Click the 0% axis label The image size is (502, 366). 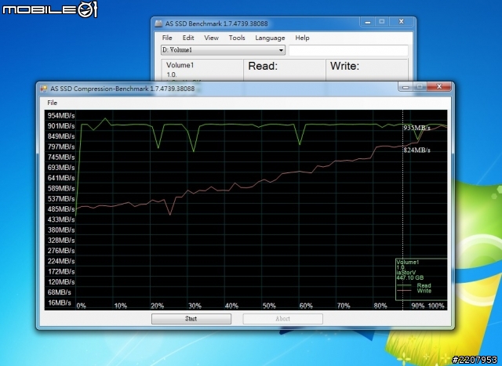82,306
